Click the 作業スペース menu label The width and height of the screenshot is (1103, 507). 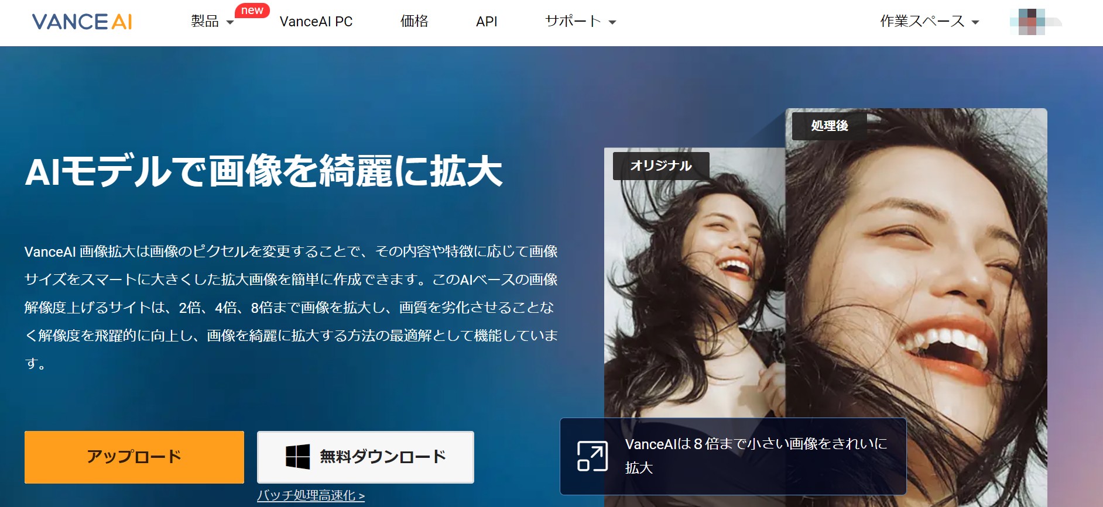click(922, 22)
